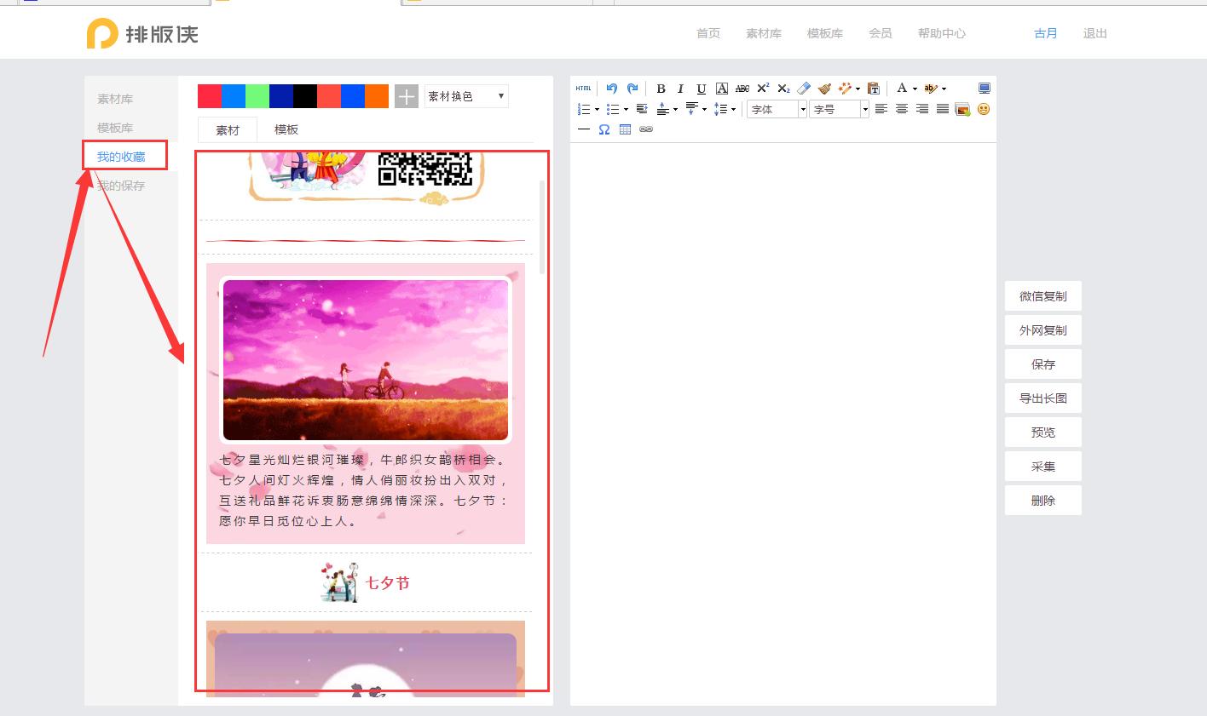Image resolution: width=1207 pixels, height=716 pixels.
Task: Toggle bold text formatting
Action: click(x=661, y=88)
